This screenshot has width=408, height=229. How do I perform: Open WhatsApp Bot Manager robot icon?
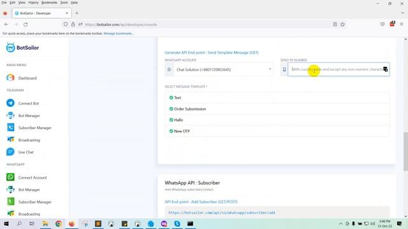coord(10,190)
